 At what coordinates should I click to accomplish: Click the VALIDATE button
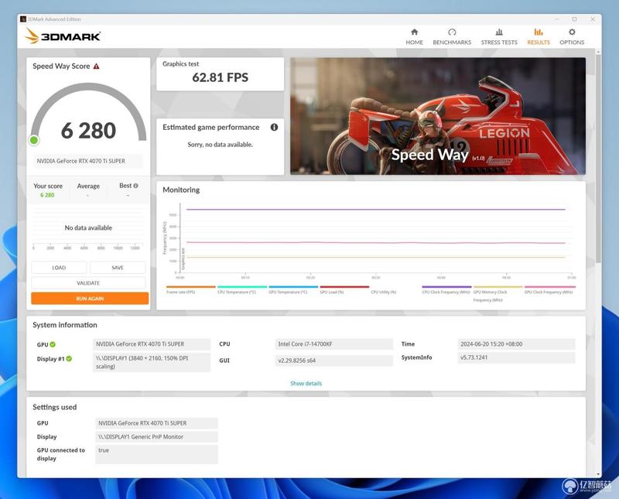point(88,283)
